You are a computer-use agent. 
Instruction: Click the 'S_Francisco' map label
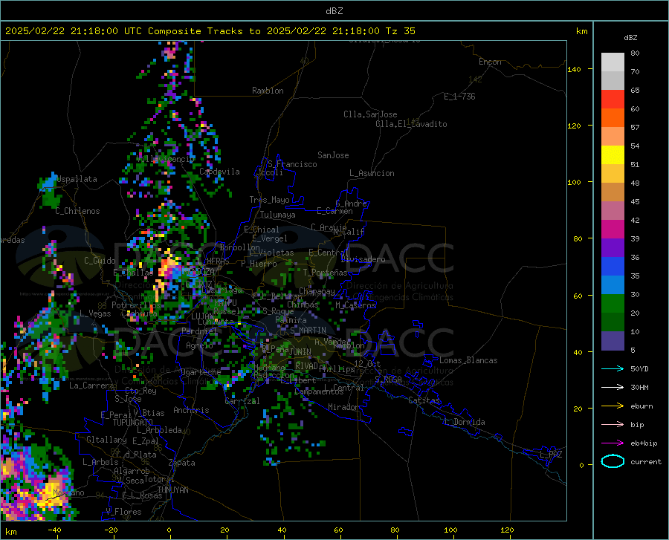(x=292, y=164)
